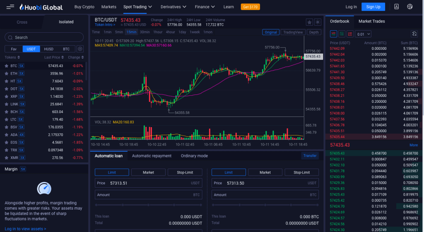Screen dimensions: 424x232
Task: Click the sell amount percentage slider
Action: (265, 205)
